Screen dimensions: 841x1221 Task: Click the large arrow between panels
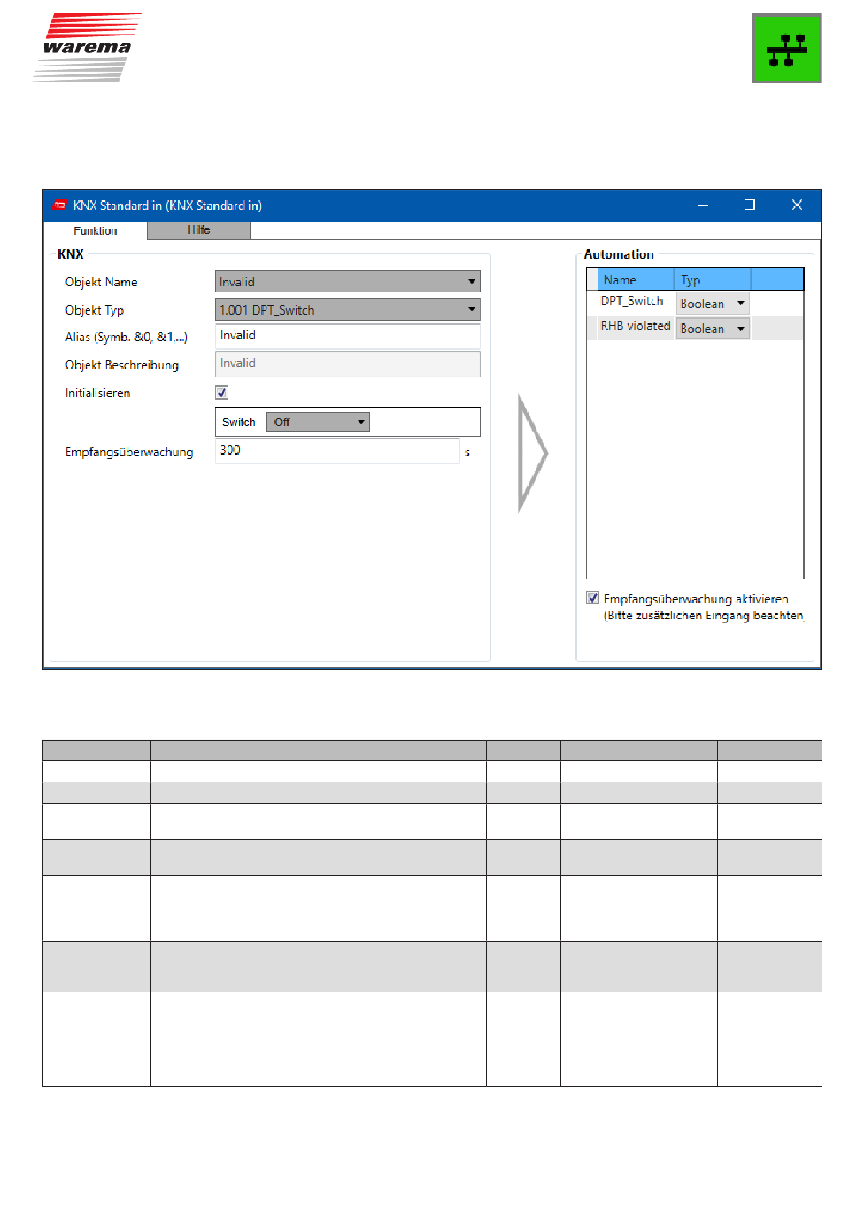pyautogui.click(x=532, y=453)
